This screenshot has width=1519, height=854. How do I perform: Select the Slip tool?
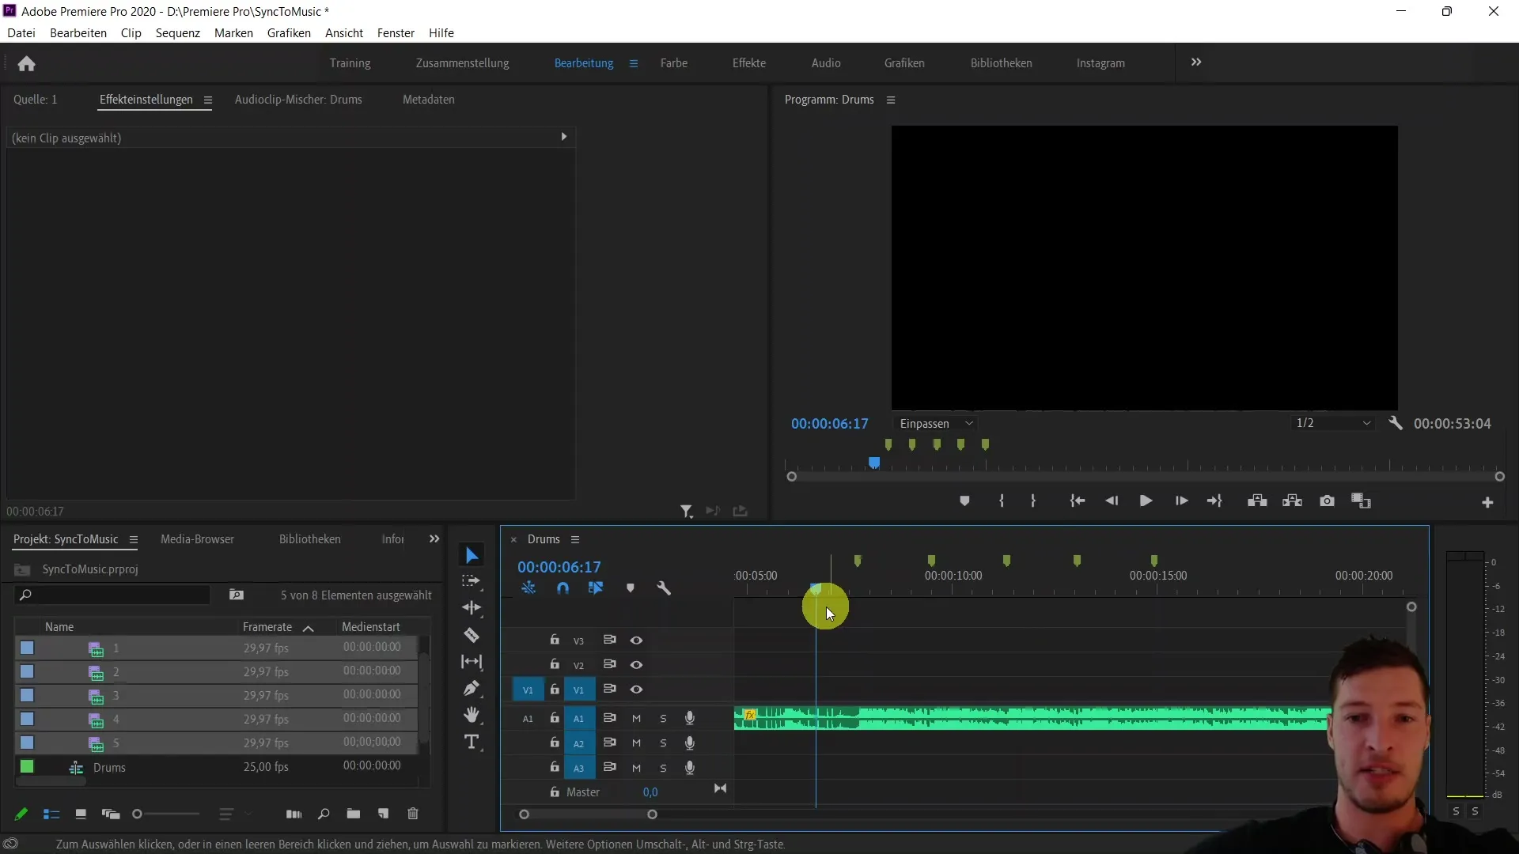(x=472, y=662)
